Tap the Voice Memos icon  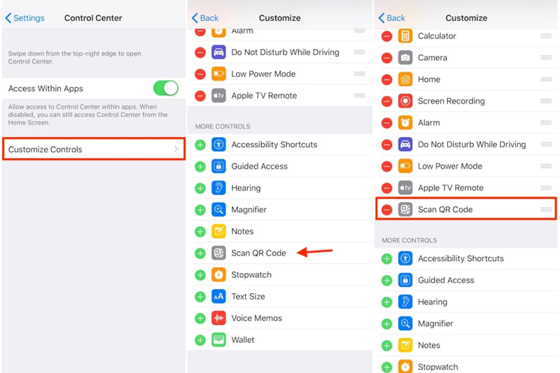coord(218,318)
